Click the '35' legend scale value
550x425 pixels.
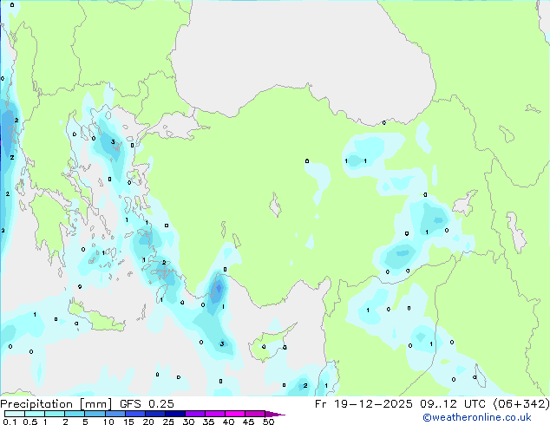pos(208,422)
